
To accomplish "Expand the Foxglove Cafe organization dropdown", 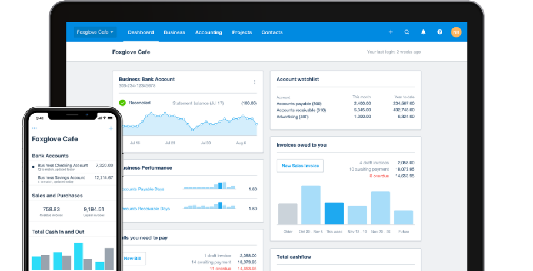I will click(x=95, y=32).
